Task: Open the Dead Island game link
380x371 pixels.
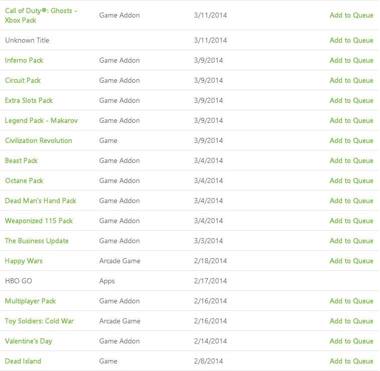Action: pos(23,361)
